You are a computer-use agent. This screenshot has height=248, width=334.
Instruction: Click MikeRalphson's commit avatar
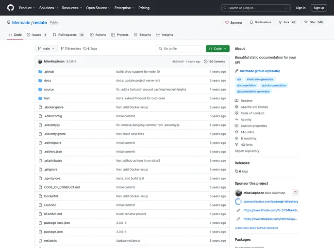tap(40, 62)
